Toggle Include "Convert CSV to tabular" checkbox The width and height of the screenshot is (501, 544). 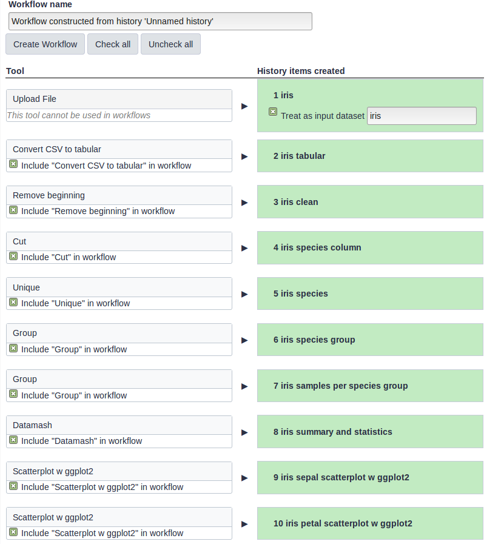13,164
